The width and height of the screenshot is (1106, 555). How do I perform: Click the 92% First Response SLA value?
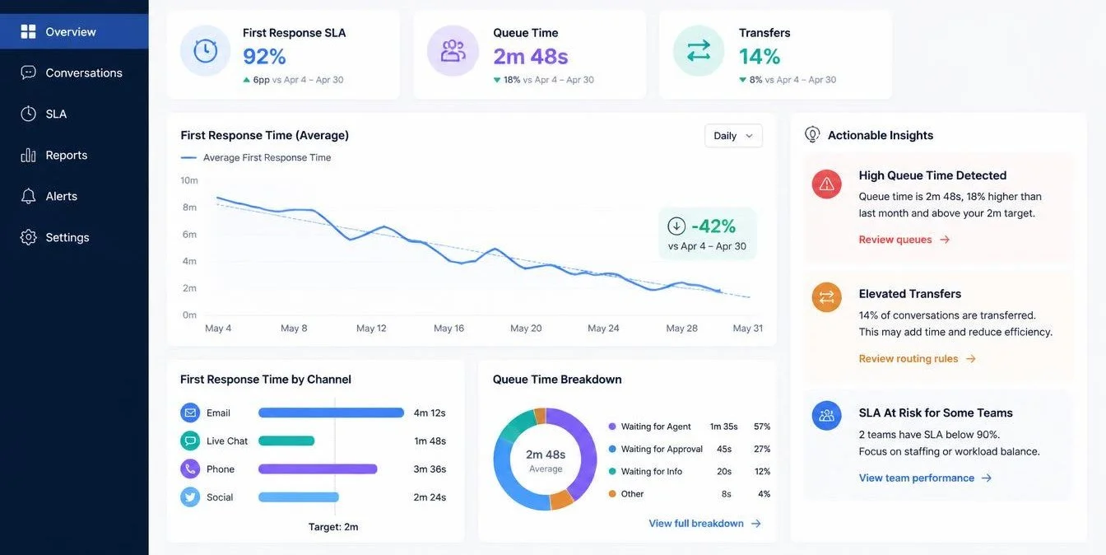pos(264,56)
